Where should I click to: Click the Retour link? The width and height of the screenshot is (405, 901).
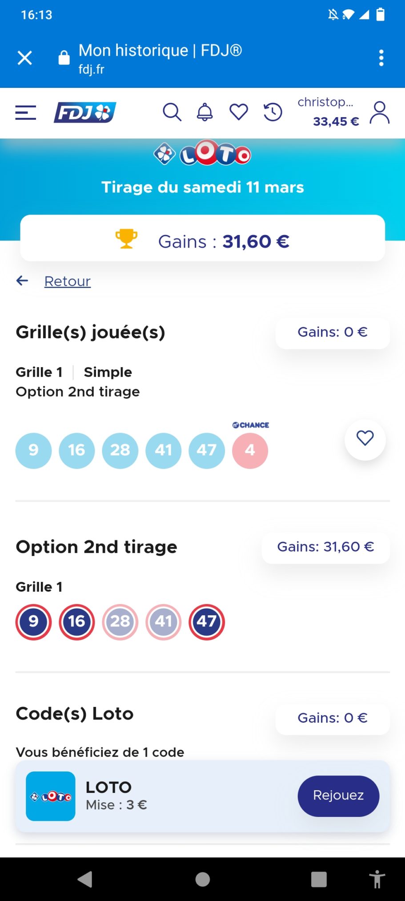(x=68, y=281)
